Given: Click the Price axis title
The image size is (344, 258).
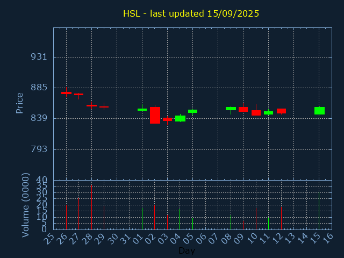Looking at the screenshot, I should 19,103.
